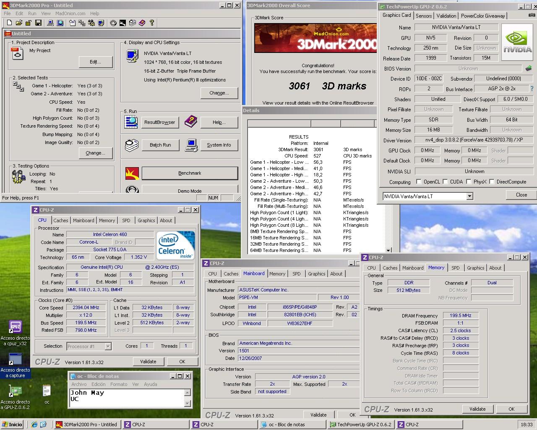Click system tray clock 18:33
The image size is (537, 430).
527,424
